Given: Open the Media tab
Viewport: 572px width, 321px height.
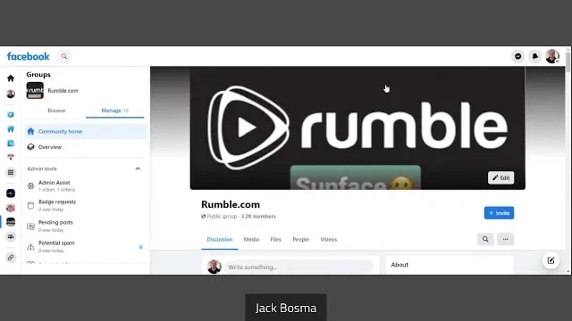Looking at the screenshot, I should 251,239.
